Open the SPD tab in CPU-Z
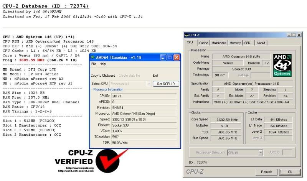Screen dimensions: 307x181 pyautogui.click(x=247, y=43)
